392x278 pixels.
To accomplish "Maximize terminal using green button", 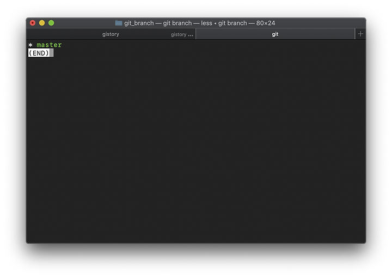I will (51, 23).
